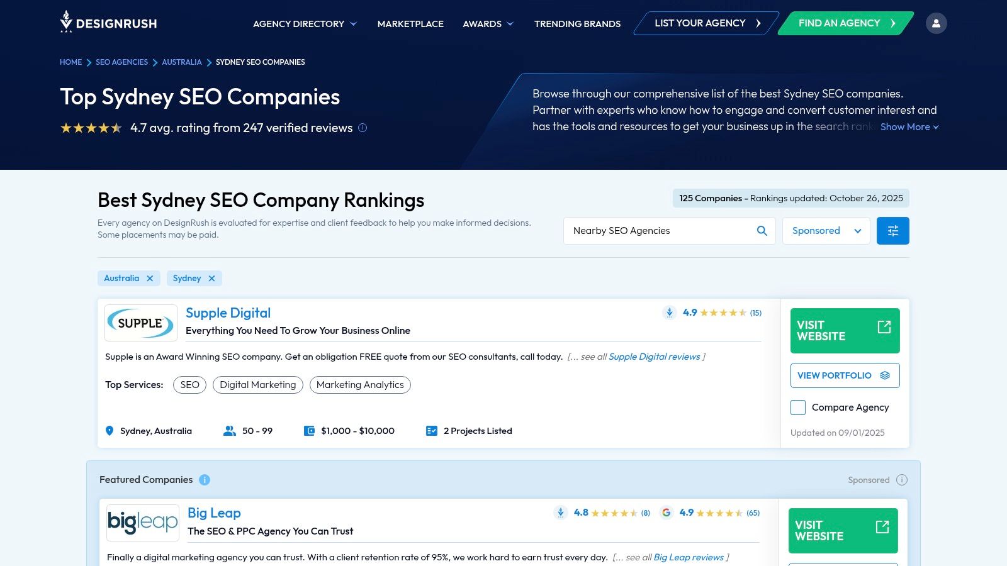Open Trending Brands from the menu bar
The image size is (1007, 566).
click(577, 24)
